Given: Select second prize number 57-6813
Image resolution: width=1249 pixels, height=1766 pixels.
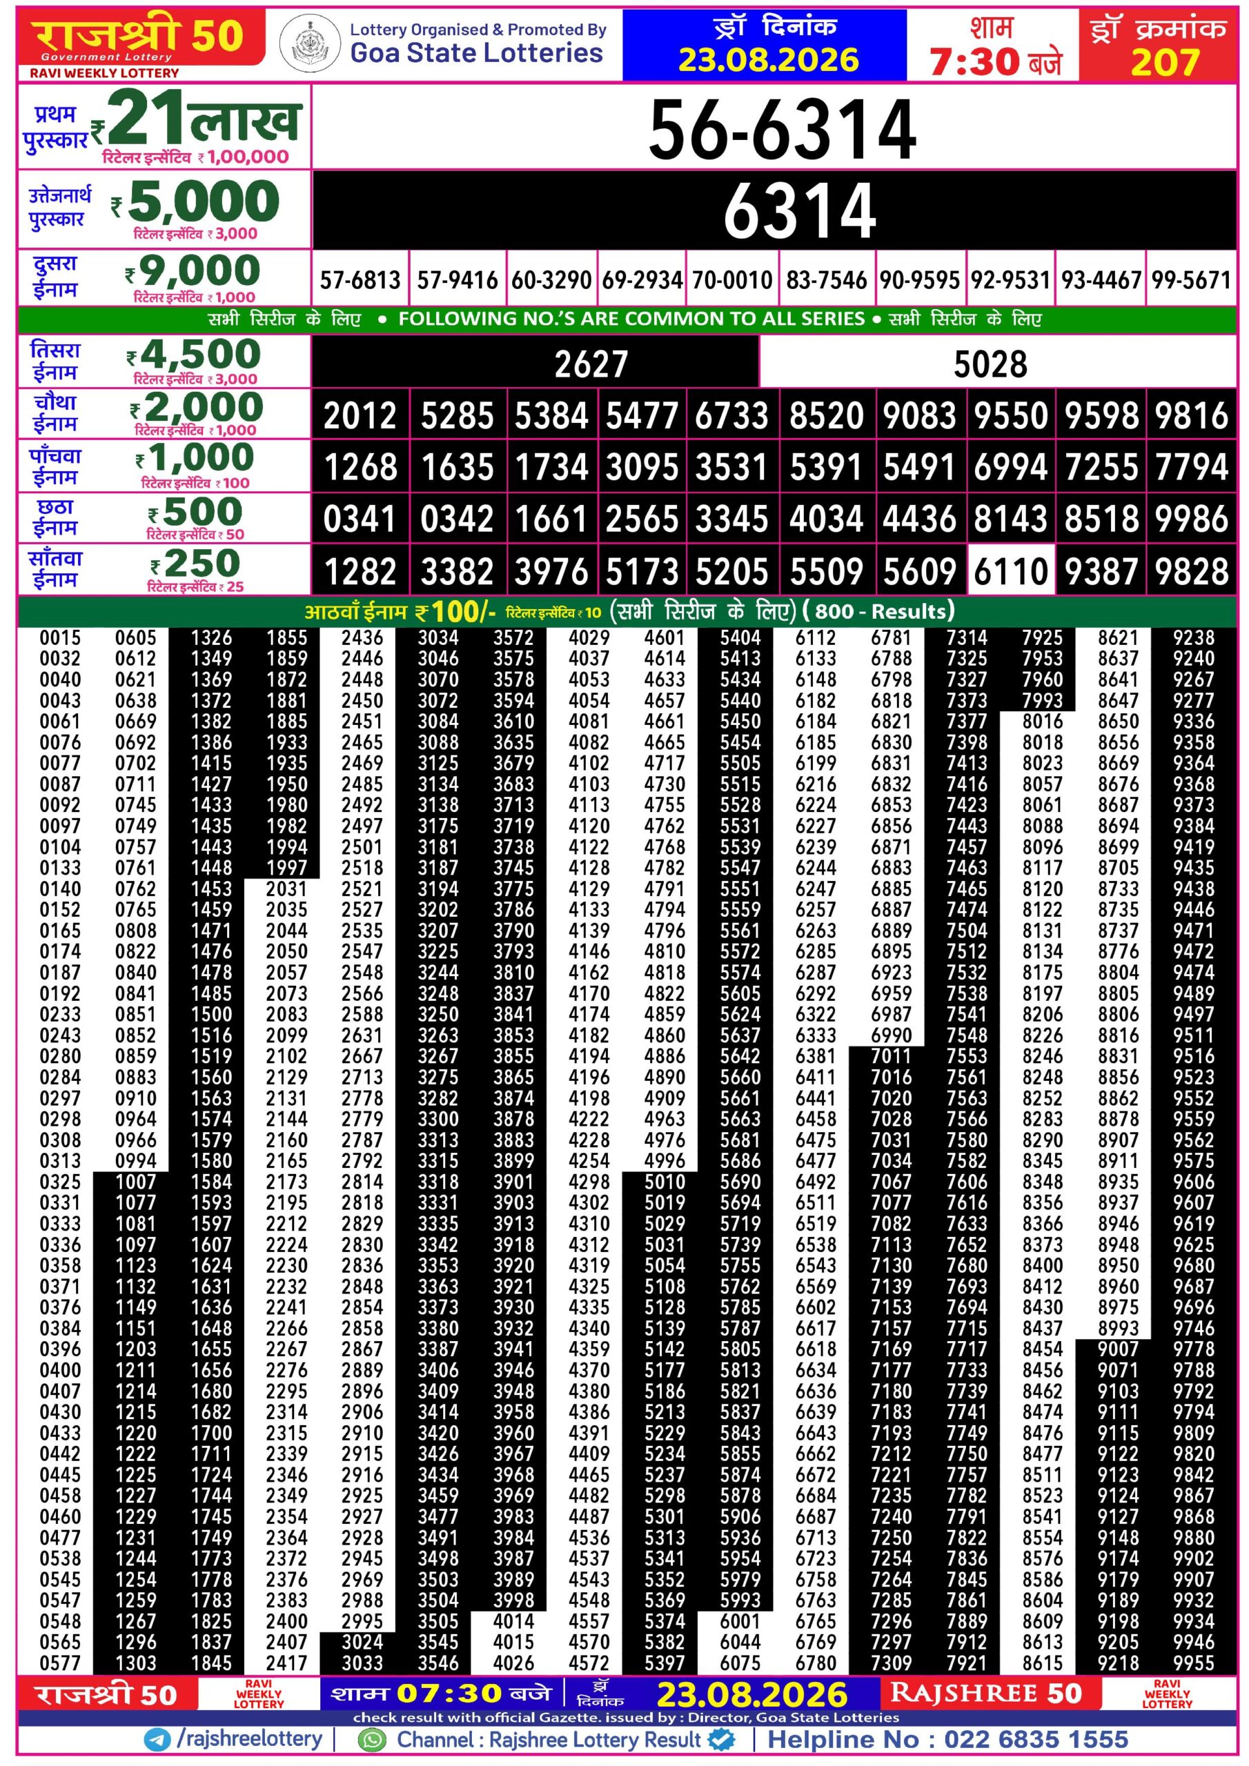Looking at the screenshot, I should click(360, 280).
